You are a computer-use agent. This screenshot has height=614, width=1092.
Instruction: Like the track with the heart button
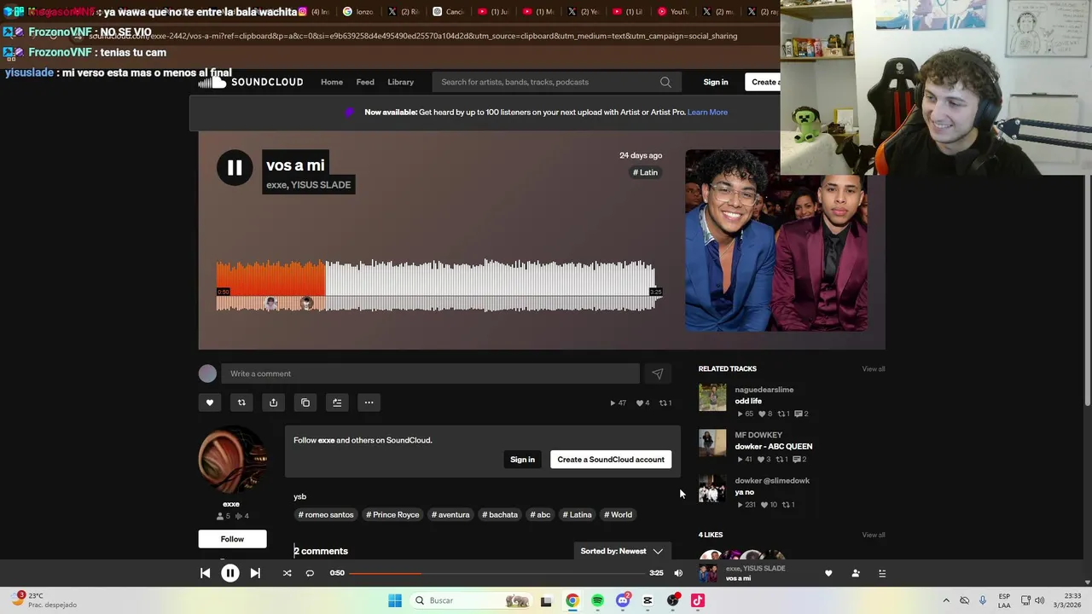[210, 403]
